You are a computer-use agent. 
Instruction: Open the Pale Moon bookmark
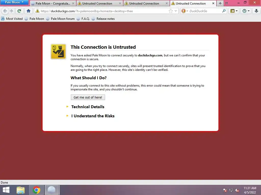click(x=34, y=19)
